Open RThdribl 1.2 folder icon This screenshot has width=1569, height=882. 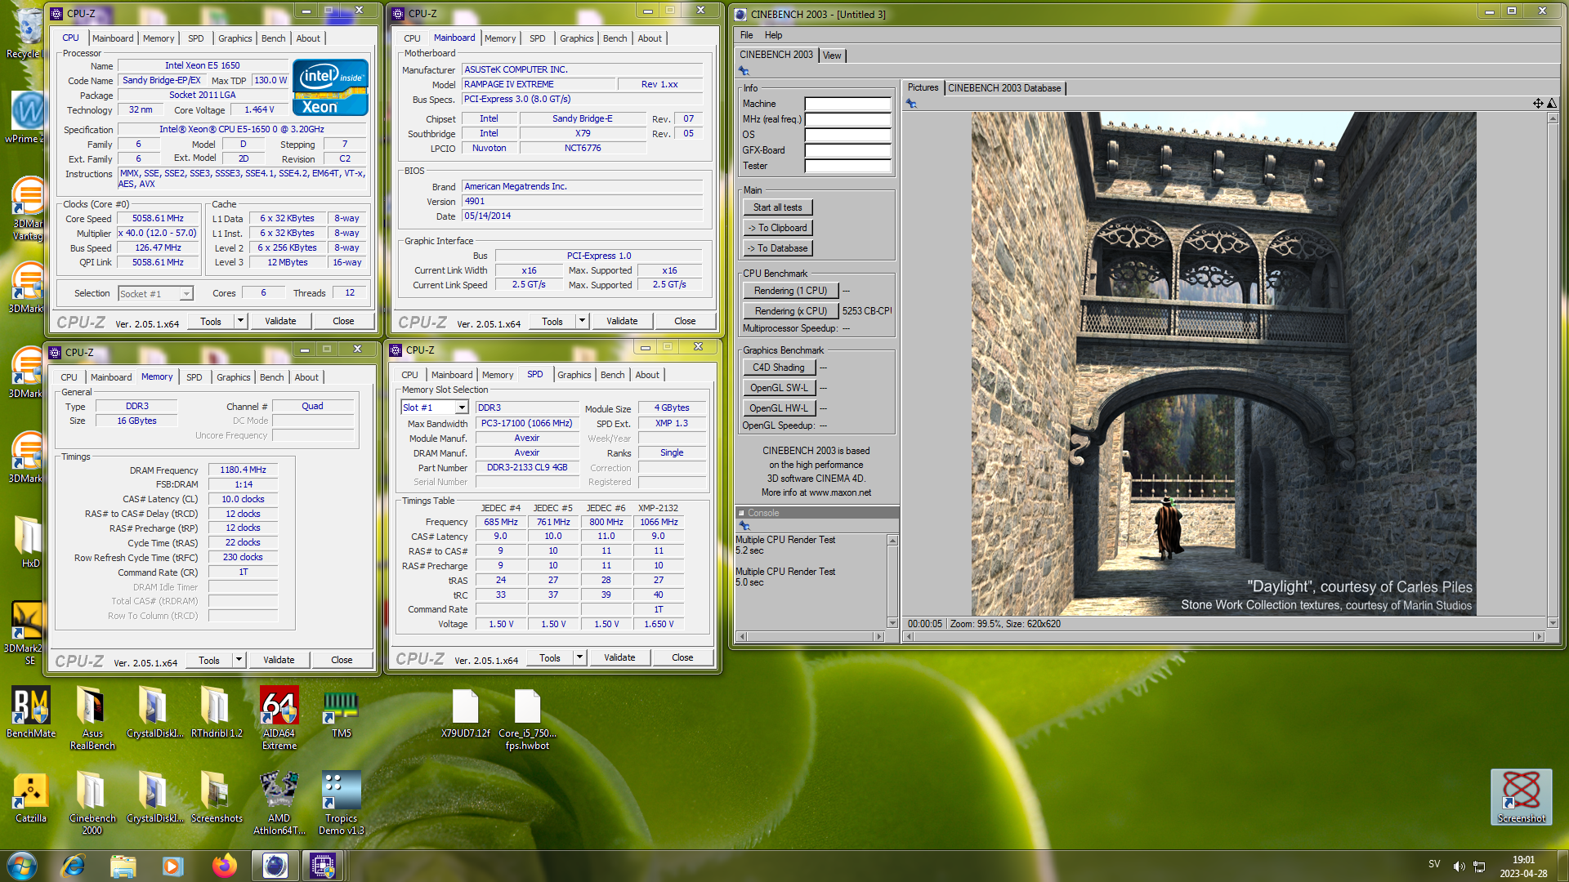pyautogui.click(x=217, y=712)
